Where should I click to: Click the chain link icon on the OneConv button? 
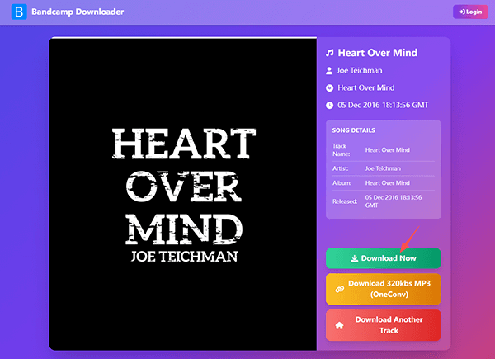(339, 289)
